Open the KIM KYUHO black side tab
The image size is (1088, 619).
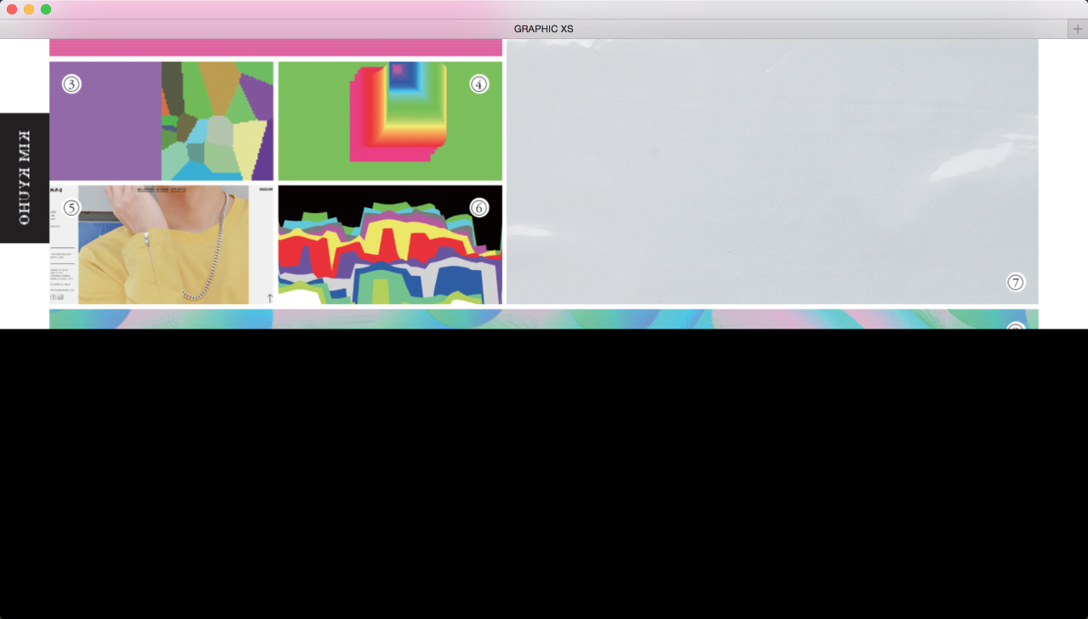coord(25,177)
